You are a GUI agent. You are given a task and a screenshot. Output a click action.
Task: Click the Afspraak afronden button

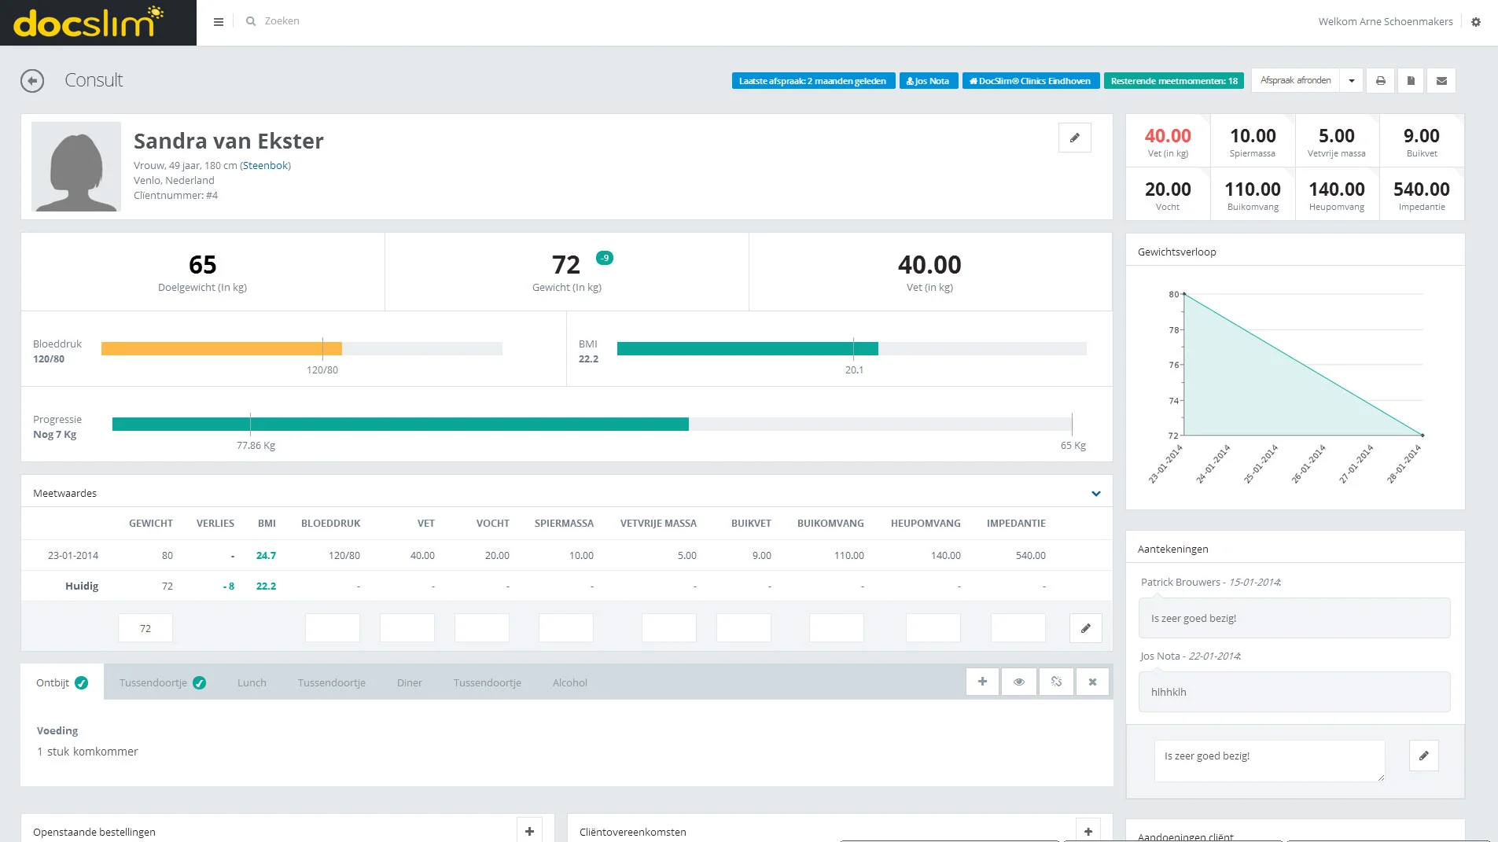point(1295,81)
